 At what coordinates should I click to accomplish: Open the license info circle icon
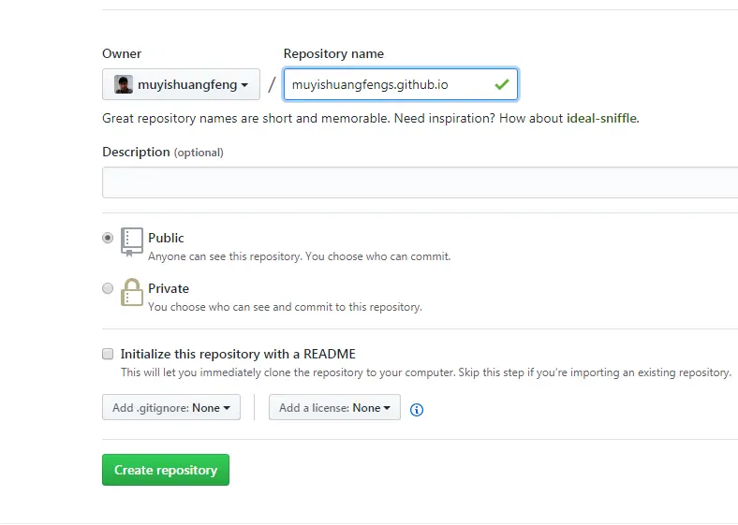click(x=417, y=410)
